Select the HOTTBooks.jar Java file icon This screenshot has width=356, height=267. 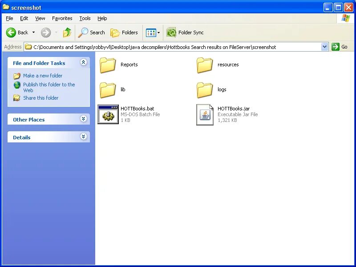[x=205, y=115]
